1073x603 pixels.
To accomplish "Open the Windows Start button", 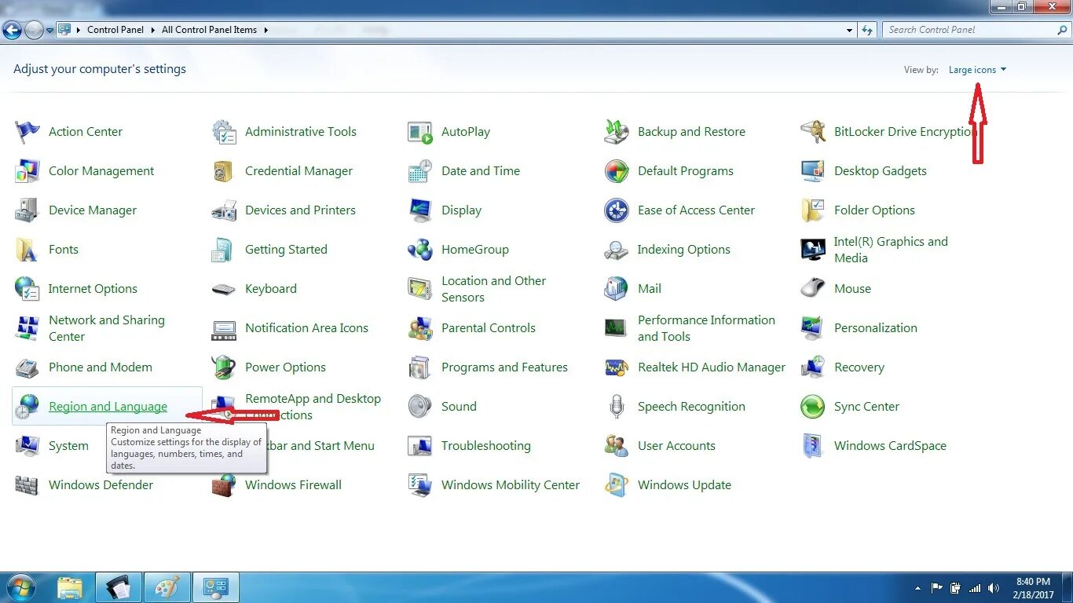I will [21, 587].
